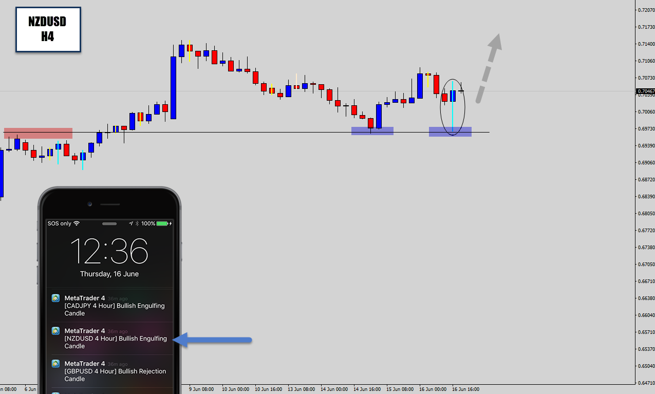Tap the green battery icon on phone

pyautogui.click(x=162, y=223)
